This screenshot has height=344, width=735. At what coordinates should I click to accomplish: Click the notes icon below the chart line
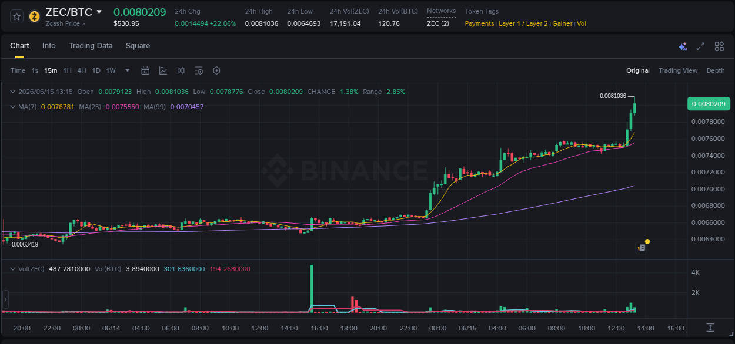[642, 248]
